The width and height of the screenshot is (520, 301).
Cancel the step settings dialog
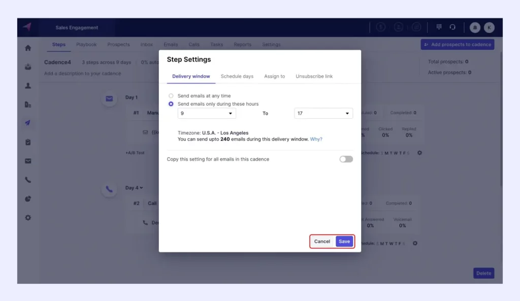tap(322, 241)
